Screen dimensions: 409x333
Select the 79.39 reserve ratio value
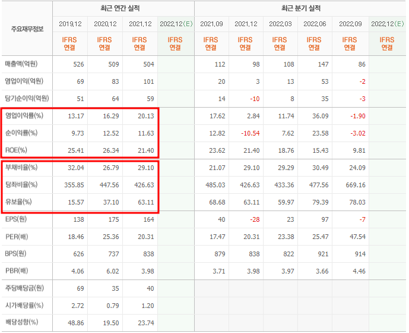point(321,202)
